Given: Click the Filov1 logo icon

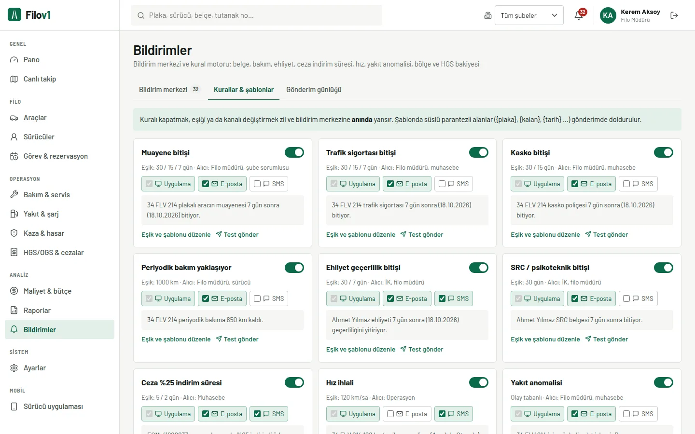Looking at the screenshot, I should (x=14, y=15).
